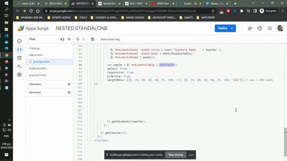Switch to the RLH - POR browser tab

[x=136, y=4]
